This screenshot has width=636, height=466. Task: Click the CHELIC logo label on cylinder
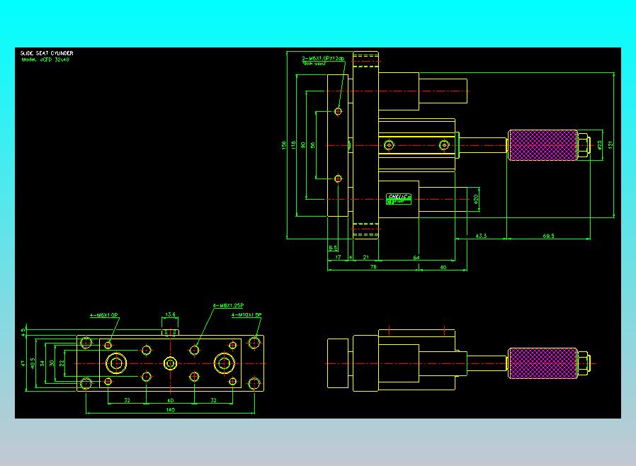[x=399, y=199]
